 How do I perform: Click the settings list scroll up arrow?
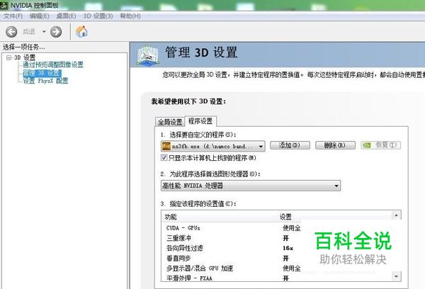396,216
